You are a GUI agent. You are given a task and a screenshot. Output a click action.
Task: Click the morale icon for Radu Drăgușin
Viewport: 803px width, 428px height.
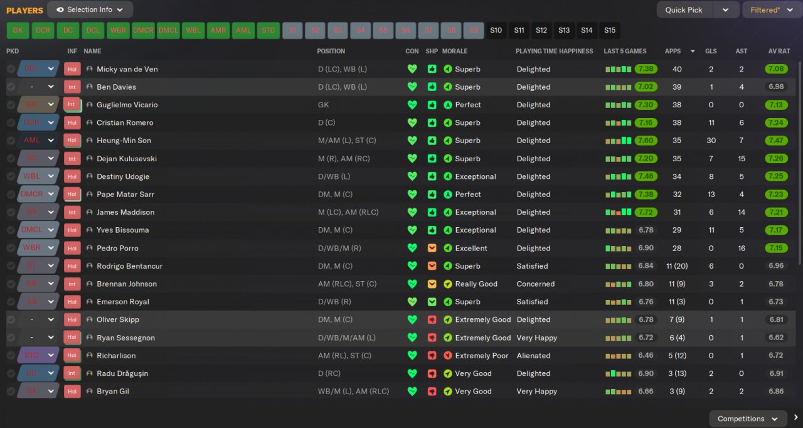pyautogui.click(x=447, y=373)
